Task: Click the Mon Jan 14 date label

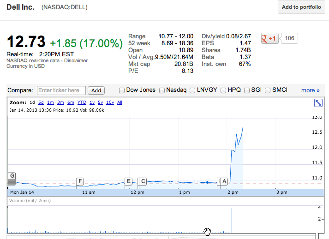Action: pos(22,192)
